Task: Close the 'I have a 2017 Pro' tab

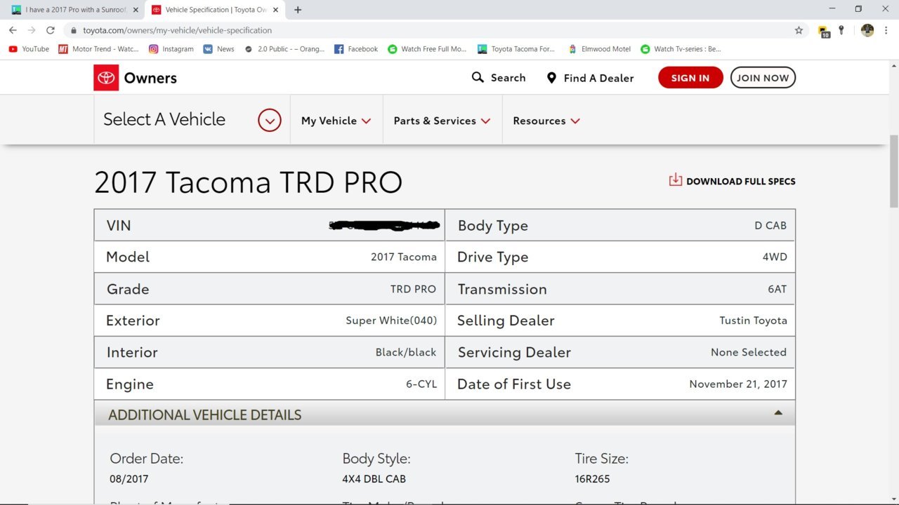Action: (x=136, y=10)
